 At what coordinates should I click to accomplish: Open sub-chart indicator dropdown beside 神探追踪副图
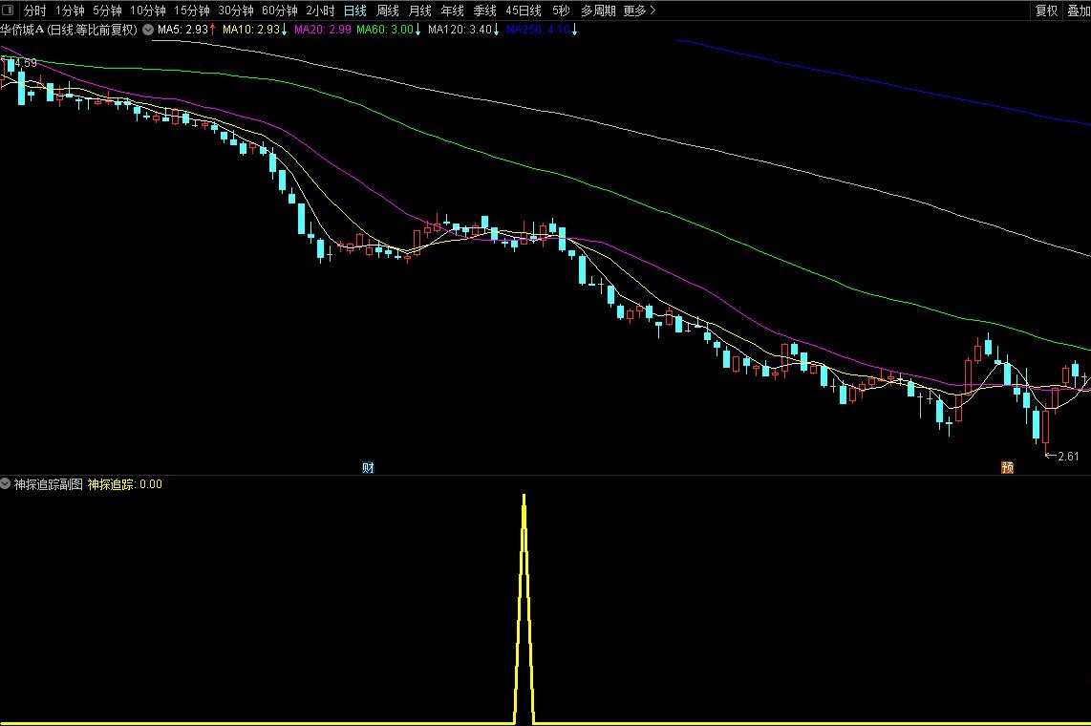[6, 483]
